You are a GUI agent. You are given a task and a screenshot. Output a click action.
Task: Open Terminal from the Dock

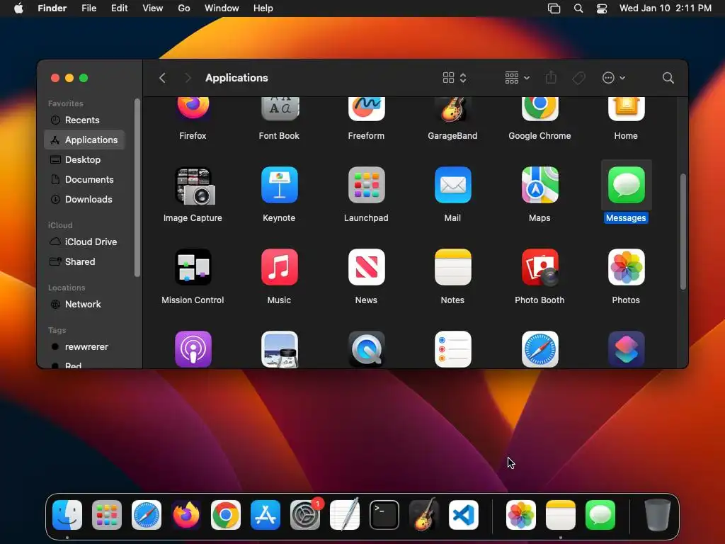[384, 515]
